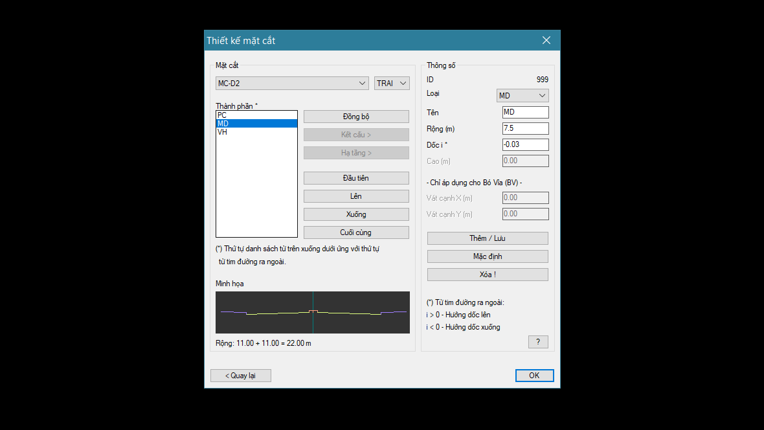Close the Thiết kế mặt cắt dialog
764x430 pixels.
pos(546,40)
